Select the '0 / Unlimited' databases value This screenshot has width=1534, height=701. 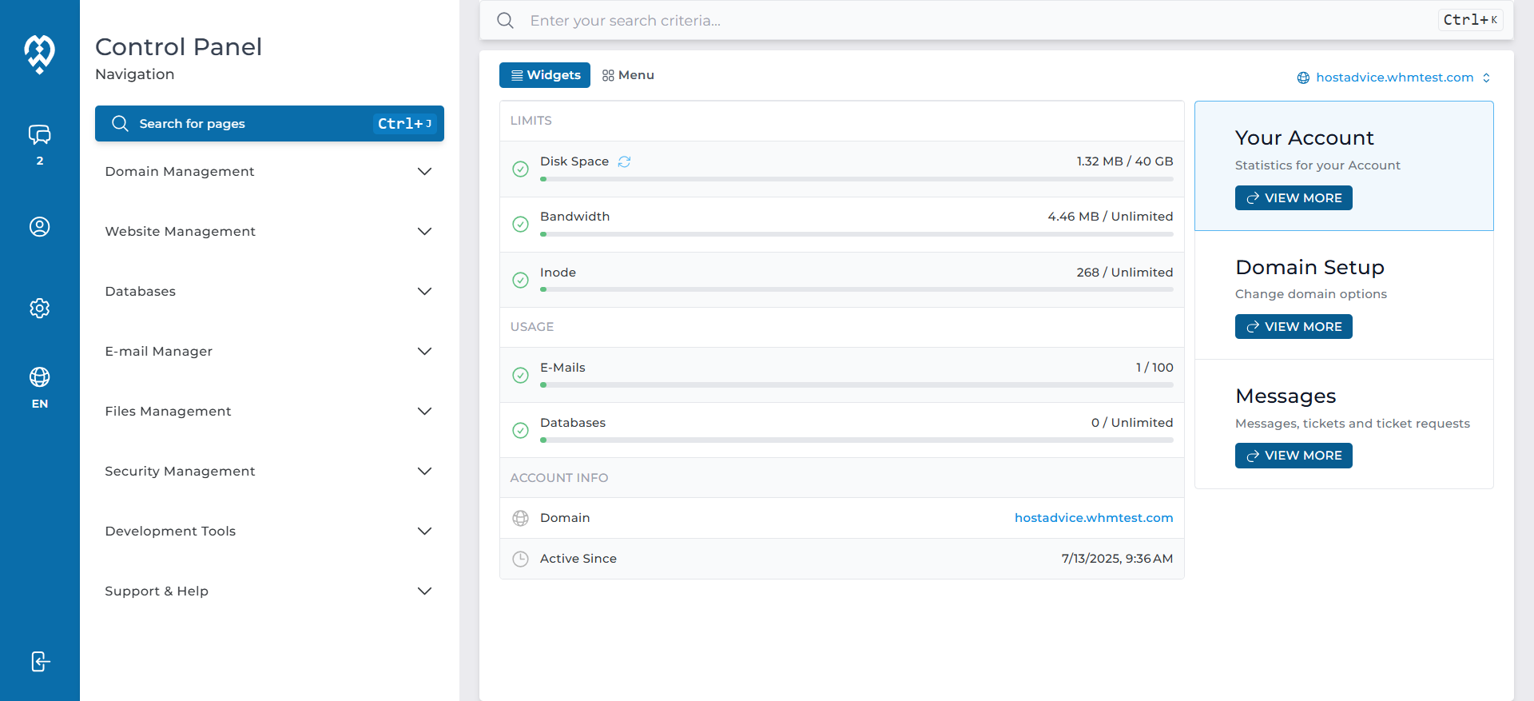click(x=1132, y=423)
